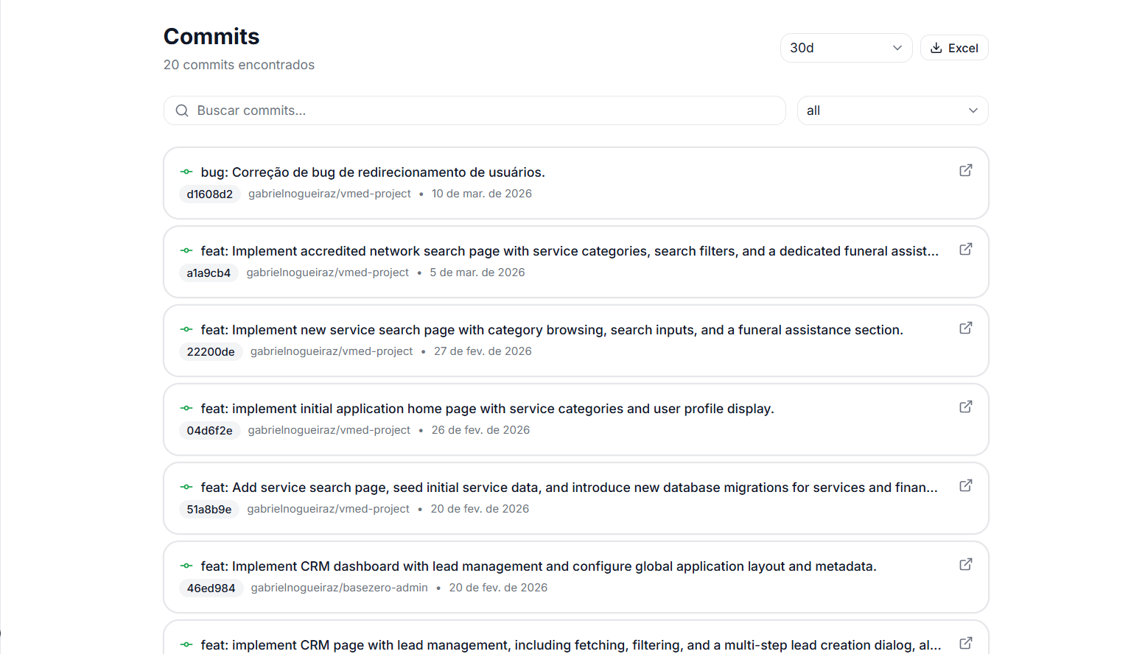Open the gabrielnogueiraz/basezero-admin repository link
The image size is (1145, 654).
[338, 588]
